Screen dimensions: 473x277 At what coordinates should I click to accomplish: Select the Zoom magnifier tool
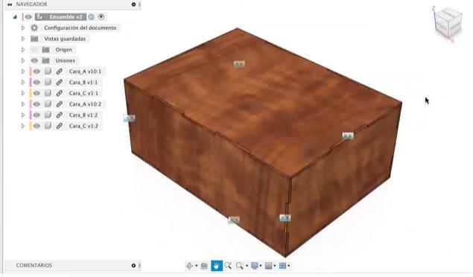228,266
